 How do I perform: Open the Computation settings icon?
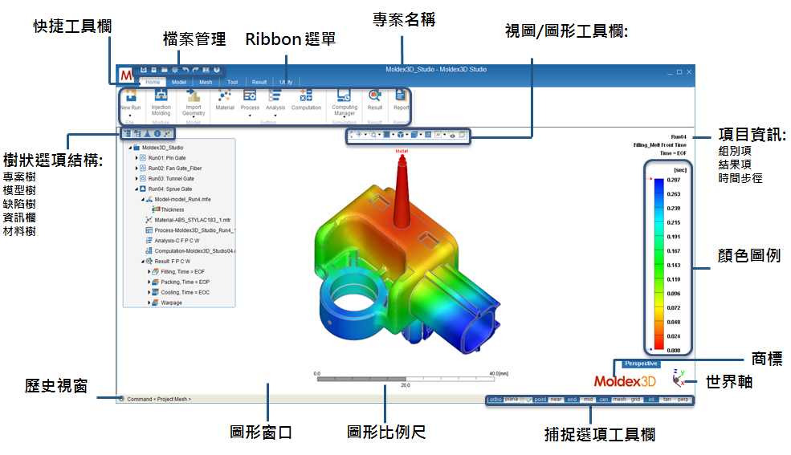(306, 95)
